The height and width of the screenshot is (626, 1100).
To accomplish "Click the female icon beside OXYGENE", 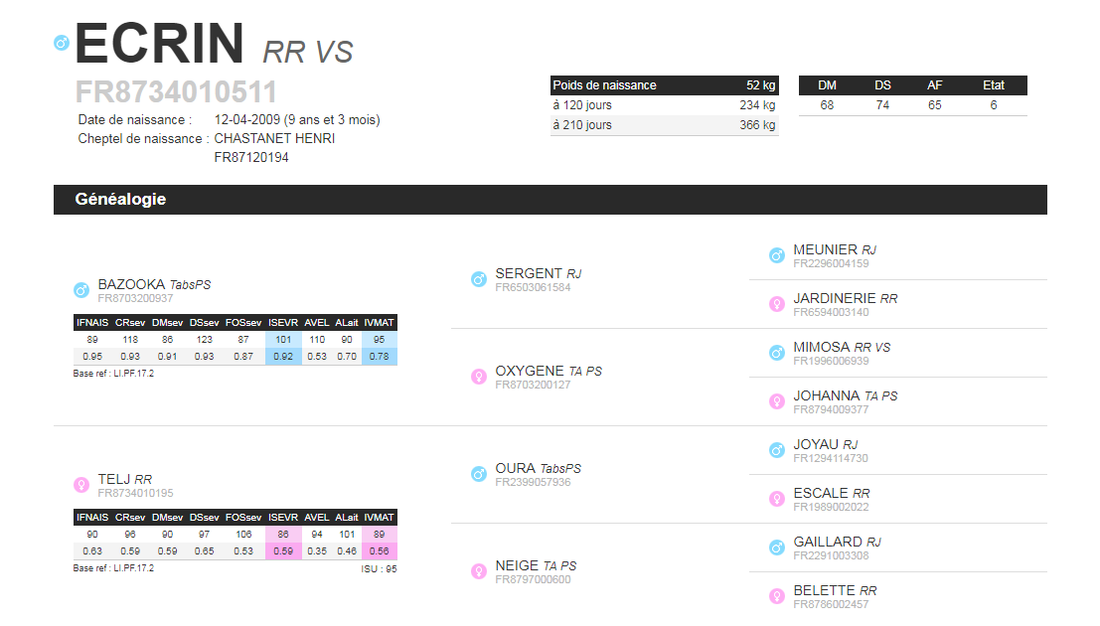I will (479, 377).
